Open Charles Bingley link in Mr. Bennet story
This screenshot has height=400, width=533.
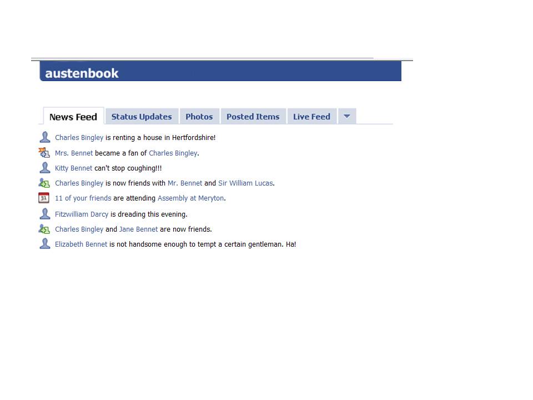pyautogui.click(x=79, y=183)
